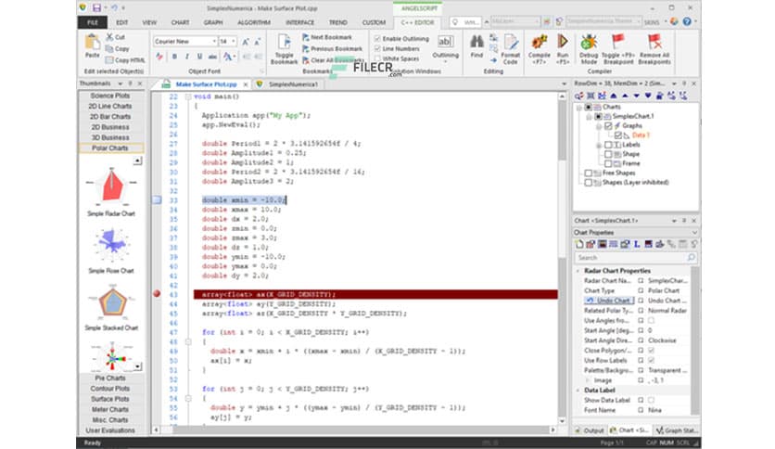Open the 2D Line Charts category
The height and width of the screenshot is (449, 775).
coord(110,107)
